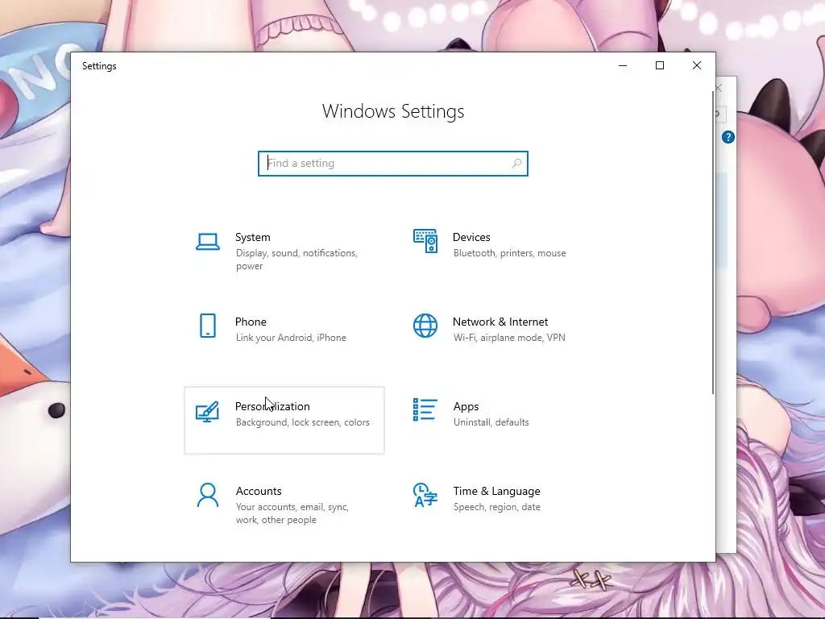Open the Accounts person icon

point(208,496)
